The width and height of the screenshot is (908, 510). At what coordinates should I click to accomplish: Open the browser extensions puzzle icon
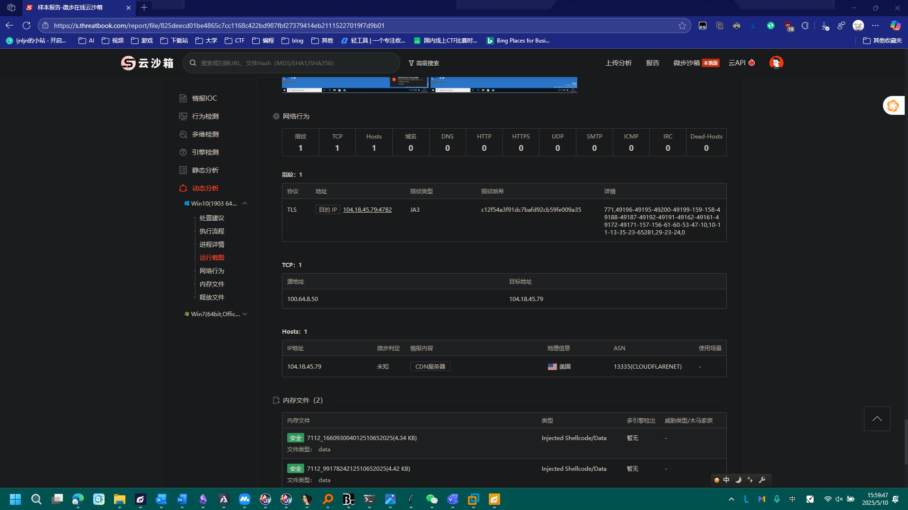[805, 26]
